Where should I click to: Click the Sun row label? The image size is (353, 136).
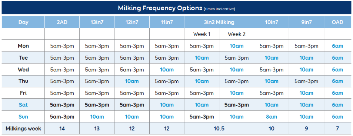point(23,116)
